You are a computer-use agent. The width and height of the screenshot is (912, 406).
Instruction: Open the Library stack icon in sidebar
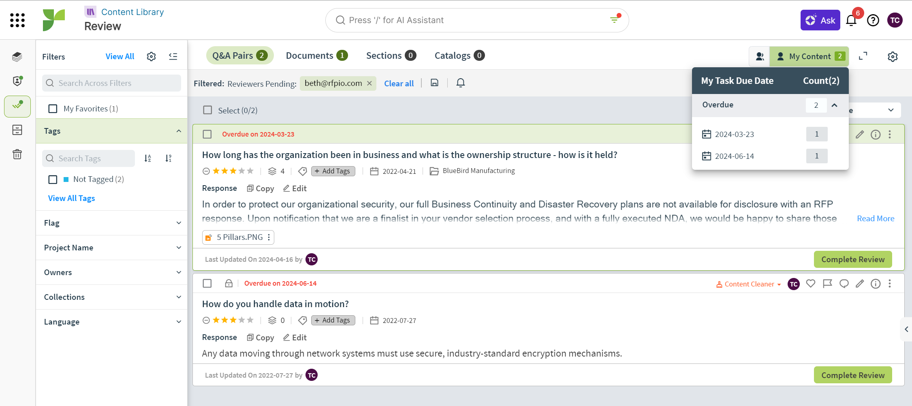click(x=17, y=57)
